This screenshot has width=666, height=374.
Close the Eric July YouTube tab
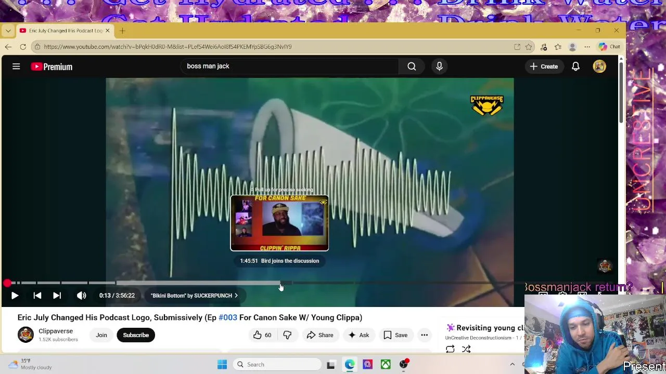[108, 31]
